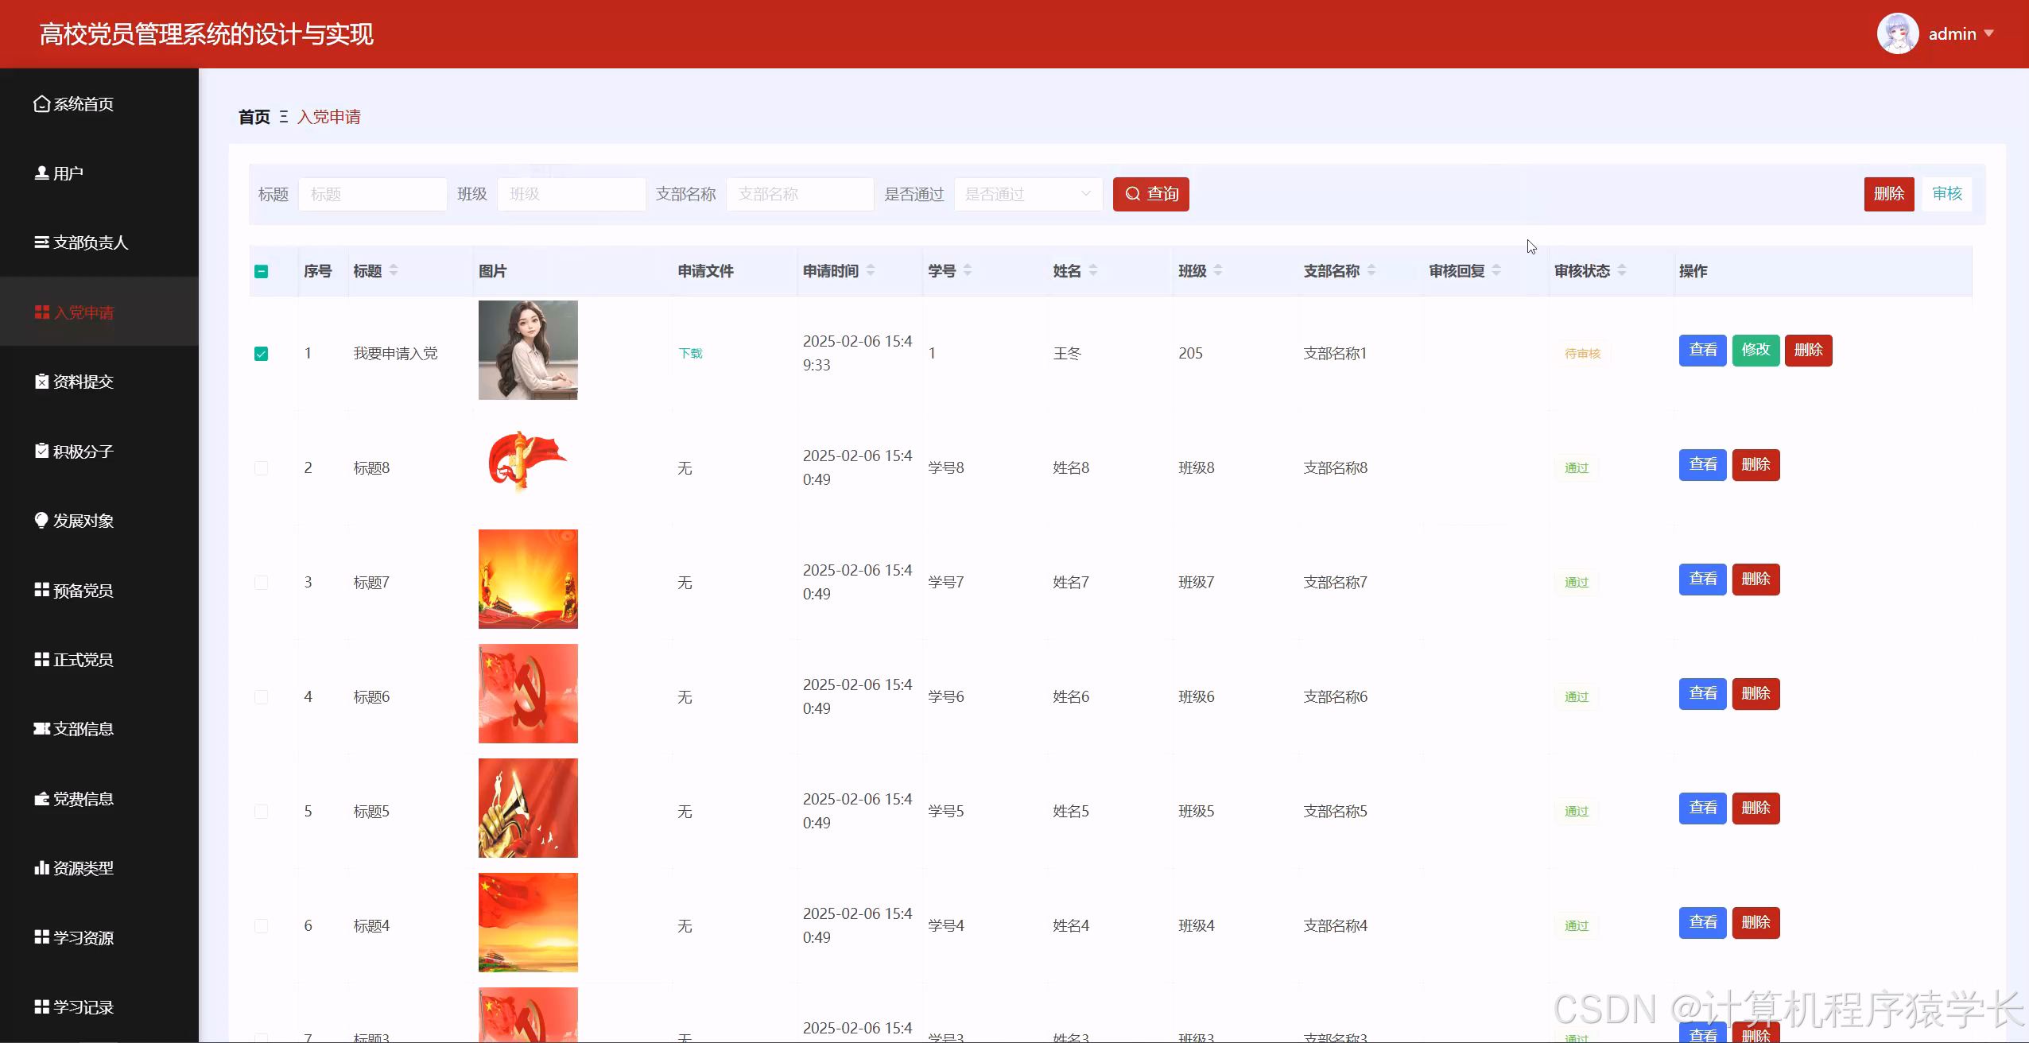Image resolution: width=2029 pixels, height=1043 pixels.
Task: Open the 是否通过 dropdown
Action: tap(1026, 194)
